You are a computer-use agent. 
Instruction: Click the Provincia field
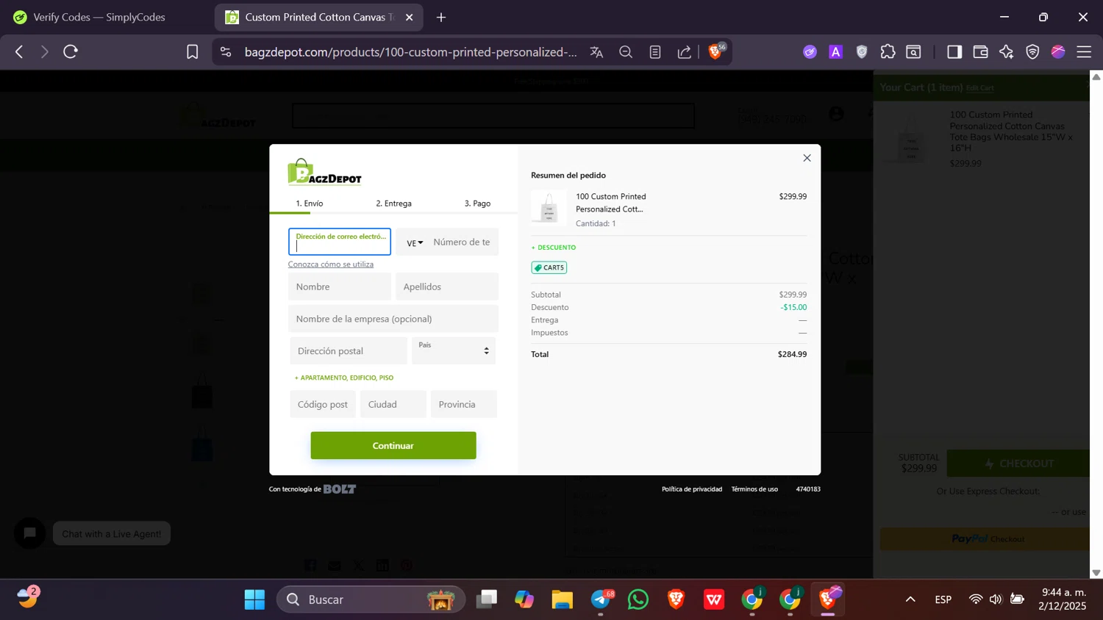(x=464, y=404)
